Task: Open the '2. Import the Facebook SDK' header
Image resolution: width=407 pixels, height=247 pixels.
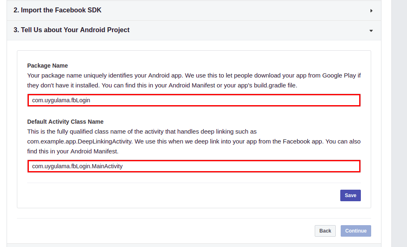Action: pos(57,10)
